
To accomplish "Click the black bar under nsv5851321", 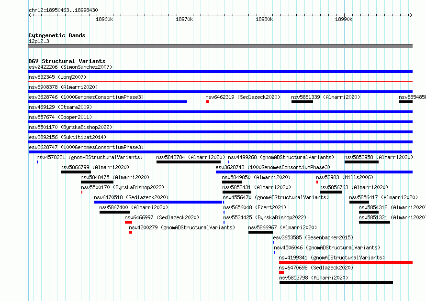I will click(x=374, y=222).
